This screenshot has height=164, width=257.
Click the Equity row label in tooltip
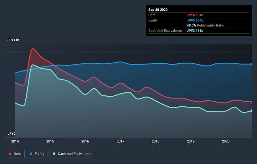(153, 20)
